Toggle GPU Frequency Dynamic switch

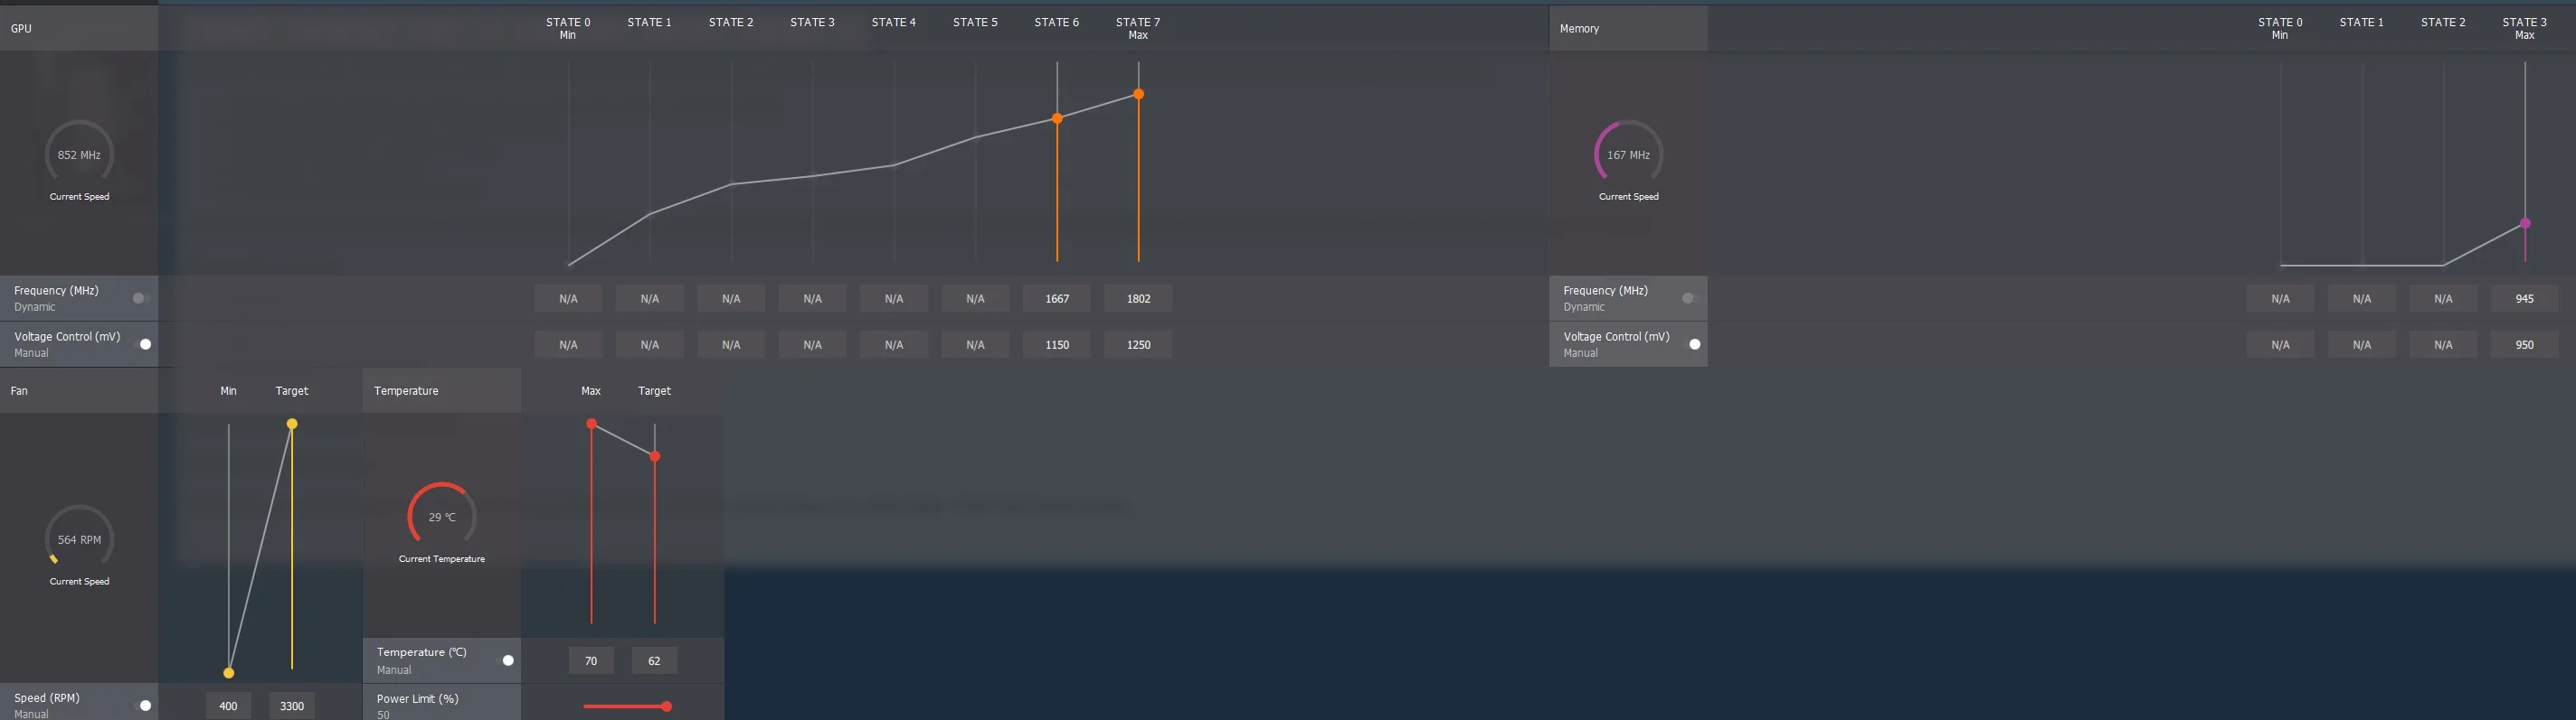(x=141, y=297)
